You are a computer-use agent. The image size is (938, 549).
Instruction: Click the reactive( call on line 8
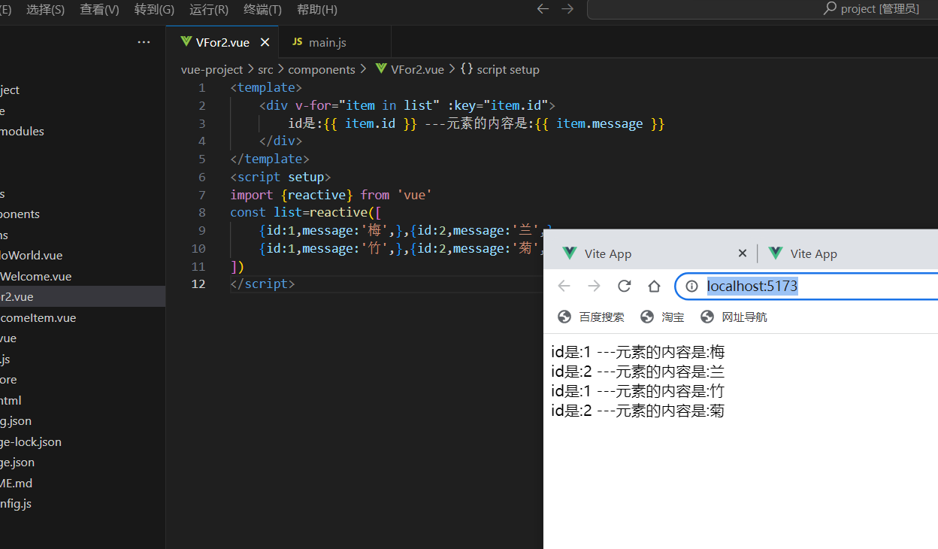point(341,213)
